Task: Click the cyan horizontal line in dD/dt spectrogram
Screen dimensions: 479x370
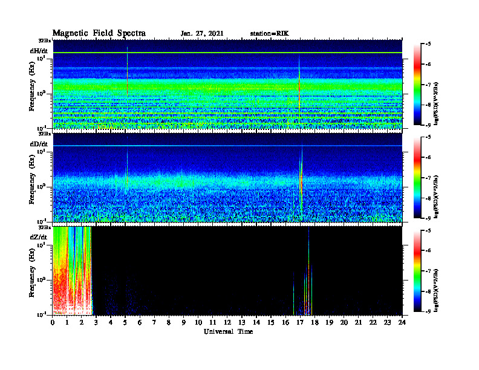Action: pyautogui.click(x=227, y=146)
